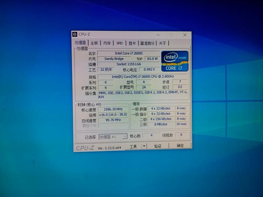This screenshot has width=263, height=197.
Task: Click the 三级 cache value 8 MBytes
Action: point(161,124)
